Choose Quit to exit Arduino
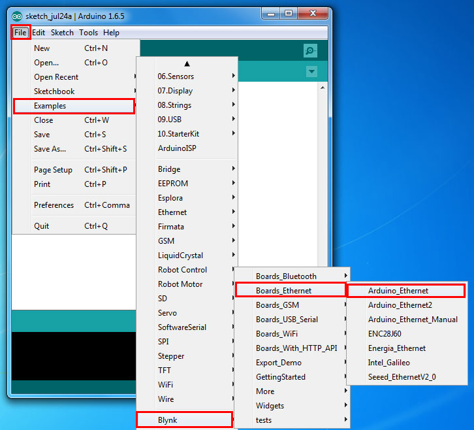Screen dimensions: 474x430 click(x=74, y=226)
